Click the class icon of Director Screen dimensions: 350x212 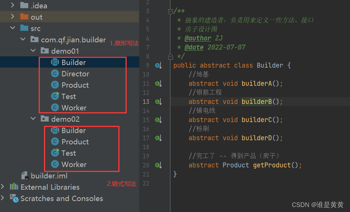click(55, 73)
